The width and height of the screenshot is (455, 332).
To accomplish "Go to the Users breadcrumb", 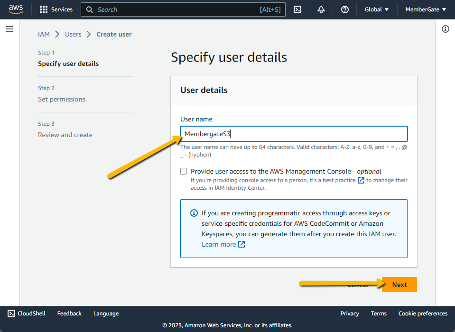I will coord(73,34).
